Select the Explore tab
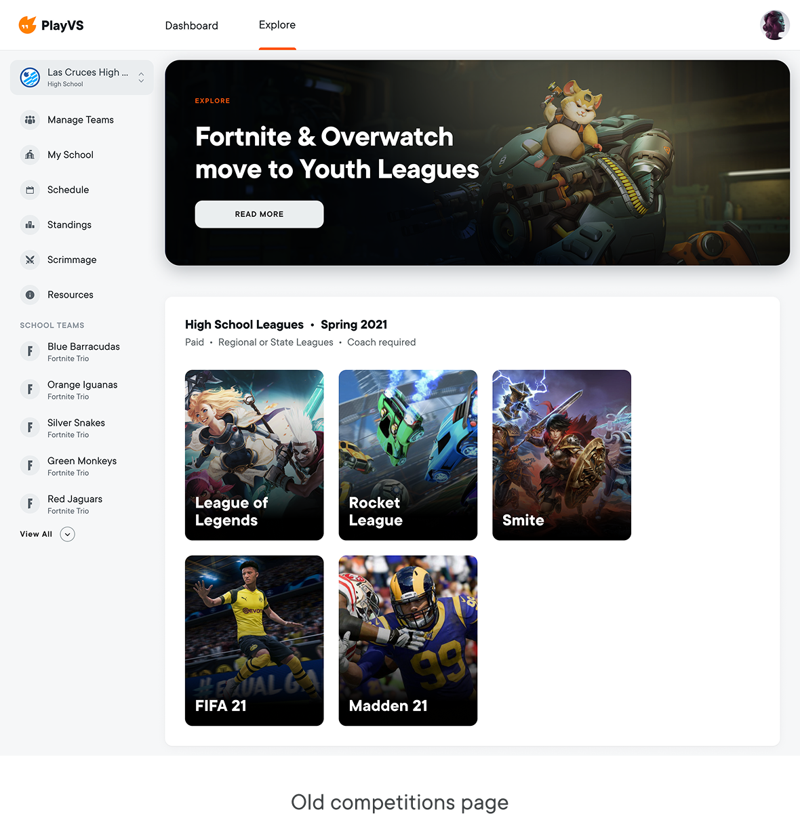 pos(277,25)
